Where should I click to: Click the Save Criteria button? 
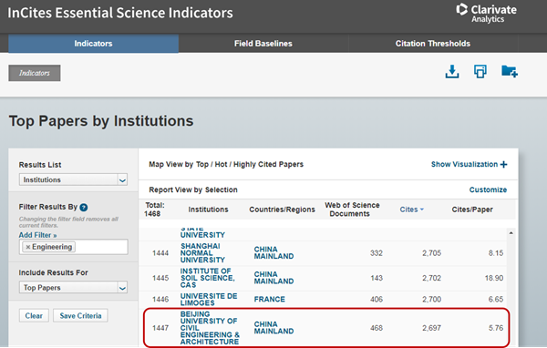(x=80, y=316)
